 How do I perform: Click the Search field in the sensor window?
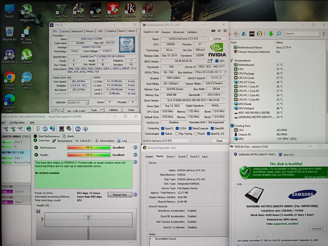(302, 34)
